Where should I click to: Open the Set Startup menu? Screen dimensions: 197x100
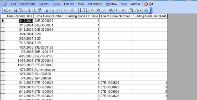pos(95,4)
